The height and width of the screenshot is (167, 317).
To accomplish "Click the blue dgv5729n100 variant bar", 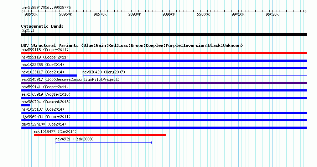I will (x=164, y=128).
